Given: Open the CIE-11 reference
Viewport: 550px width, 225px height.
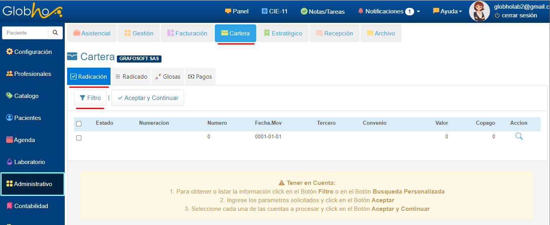Looking at the screenshot, I should [274, 11].
